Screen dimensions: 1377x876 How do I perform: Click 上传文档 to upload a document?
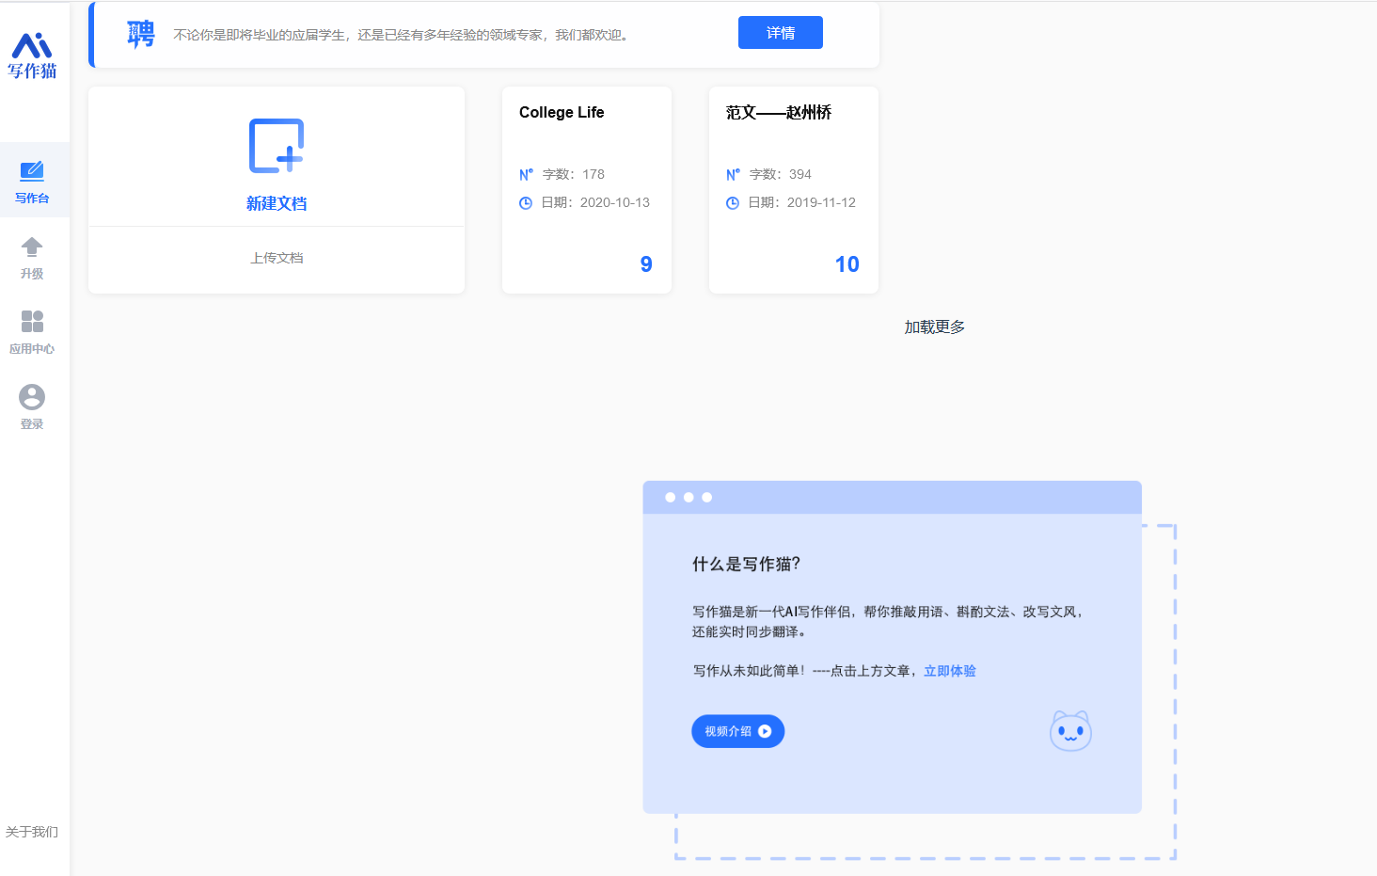(277, 258)
